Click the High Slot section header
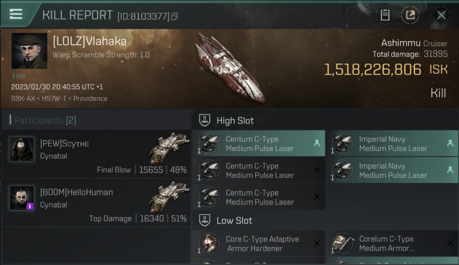 235,121
